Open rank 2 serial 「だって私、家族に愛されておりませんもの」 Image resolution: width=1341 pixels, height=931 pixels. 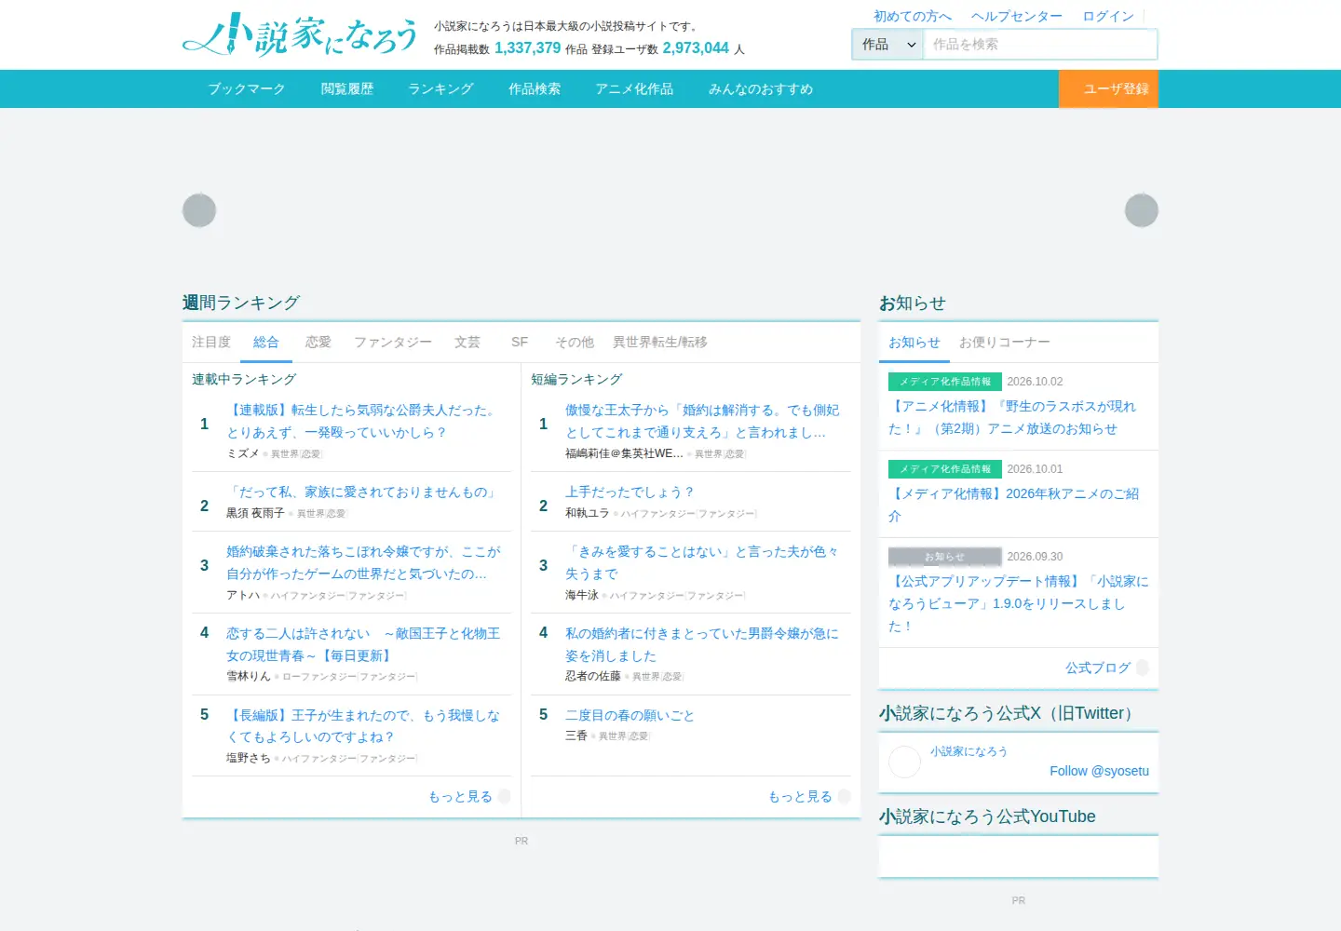pos(364,492)
